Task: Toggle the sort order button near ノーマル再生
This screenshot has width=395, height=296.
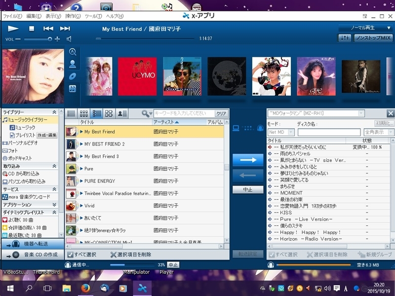Action: 345,37
